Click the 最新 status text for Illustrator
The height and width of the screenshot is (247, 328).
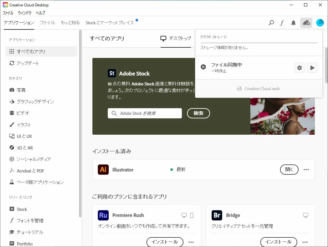coord(181,170)
